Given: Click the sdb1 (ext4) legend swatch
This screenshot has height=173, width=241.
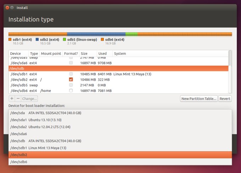Looking at the screenshot, I should [10, 39].
